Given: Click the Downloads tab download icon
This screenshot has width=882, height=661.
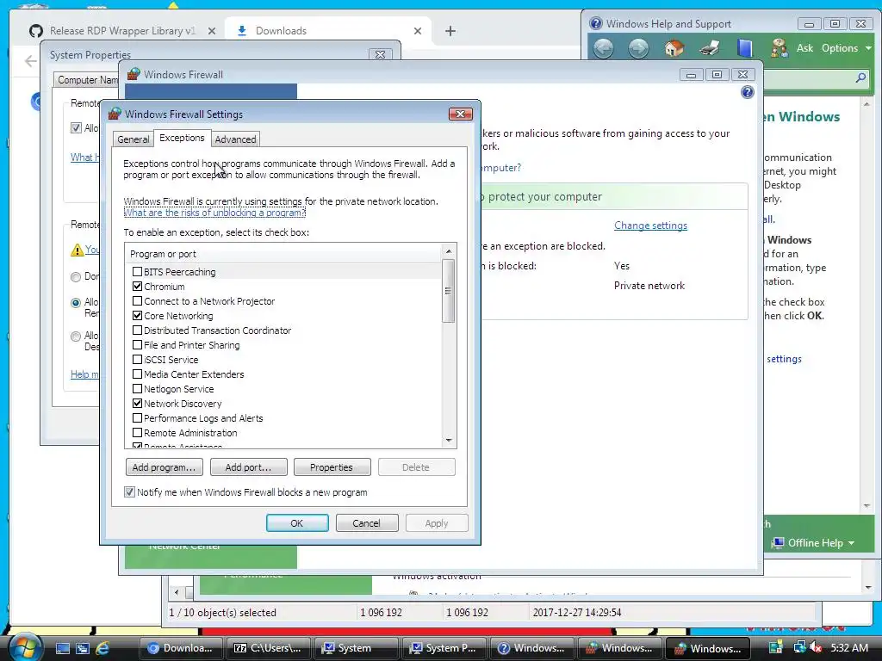Looking at the screenshot, I should point(242,31).
